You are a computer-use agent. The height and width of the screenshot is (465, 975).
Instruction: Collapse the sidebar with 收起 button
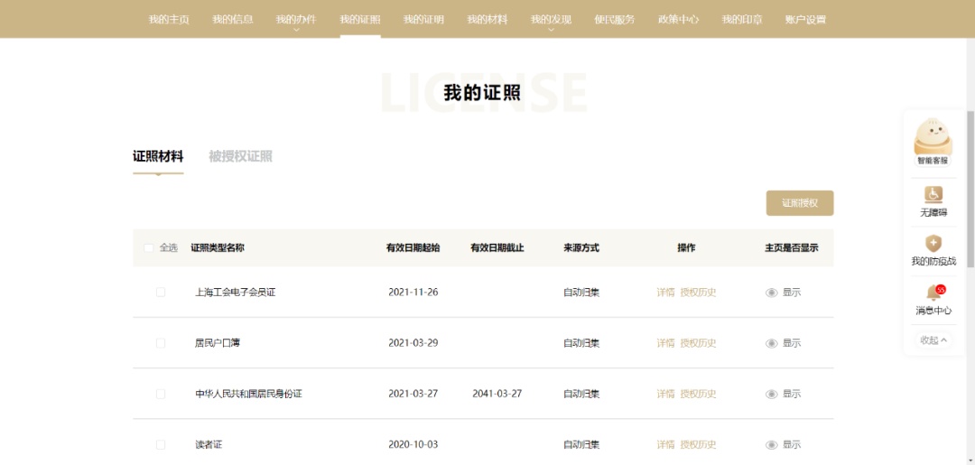point(933,340)
